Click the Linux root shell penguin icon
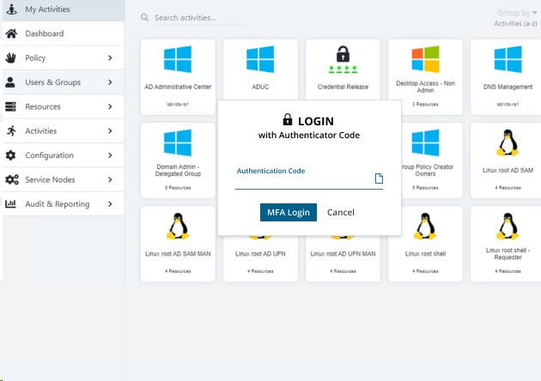541x381 pixels. click(425, 227)
